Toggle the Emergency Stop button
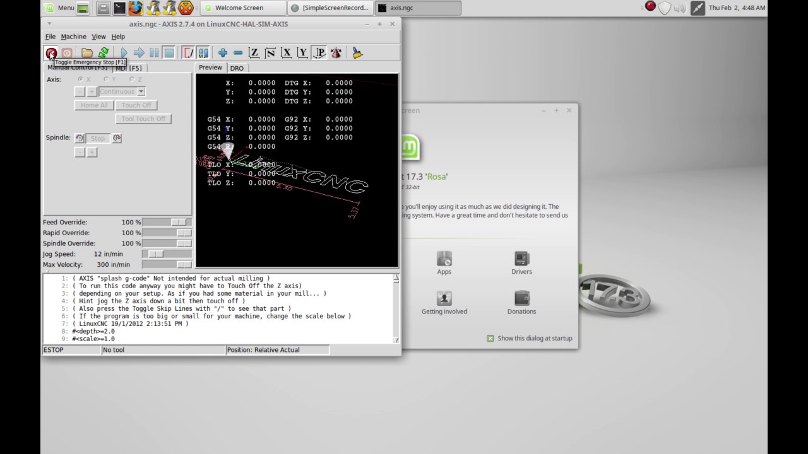Viewport: 808px width, 454px height. click(x=51, y=53)
